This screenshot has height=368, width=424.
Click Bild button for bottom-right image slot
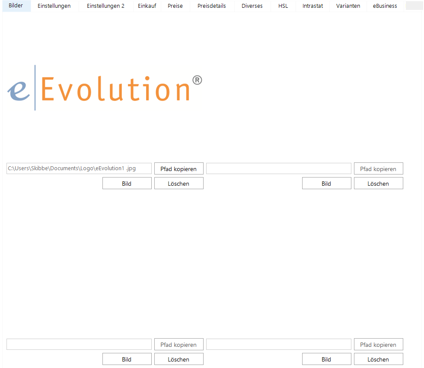click(327, 359)
